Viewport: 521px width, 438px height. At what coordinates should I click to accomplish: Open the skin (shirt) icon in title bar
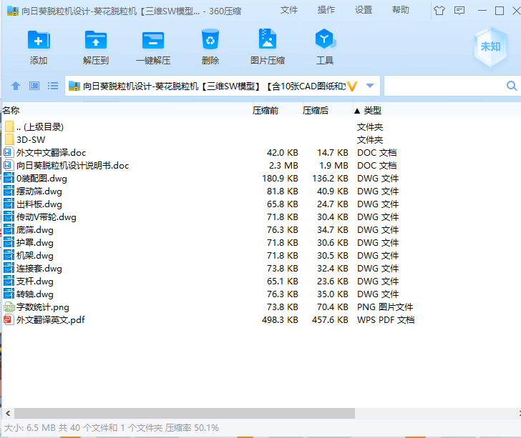(x=439, y=11)
